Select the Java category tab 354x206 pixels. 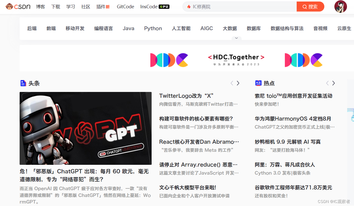point(128,28)
